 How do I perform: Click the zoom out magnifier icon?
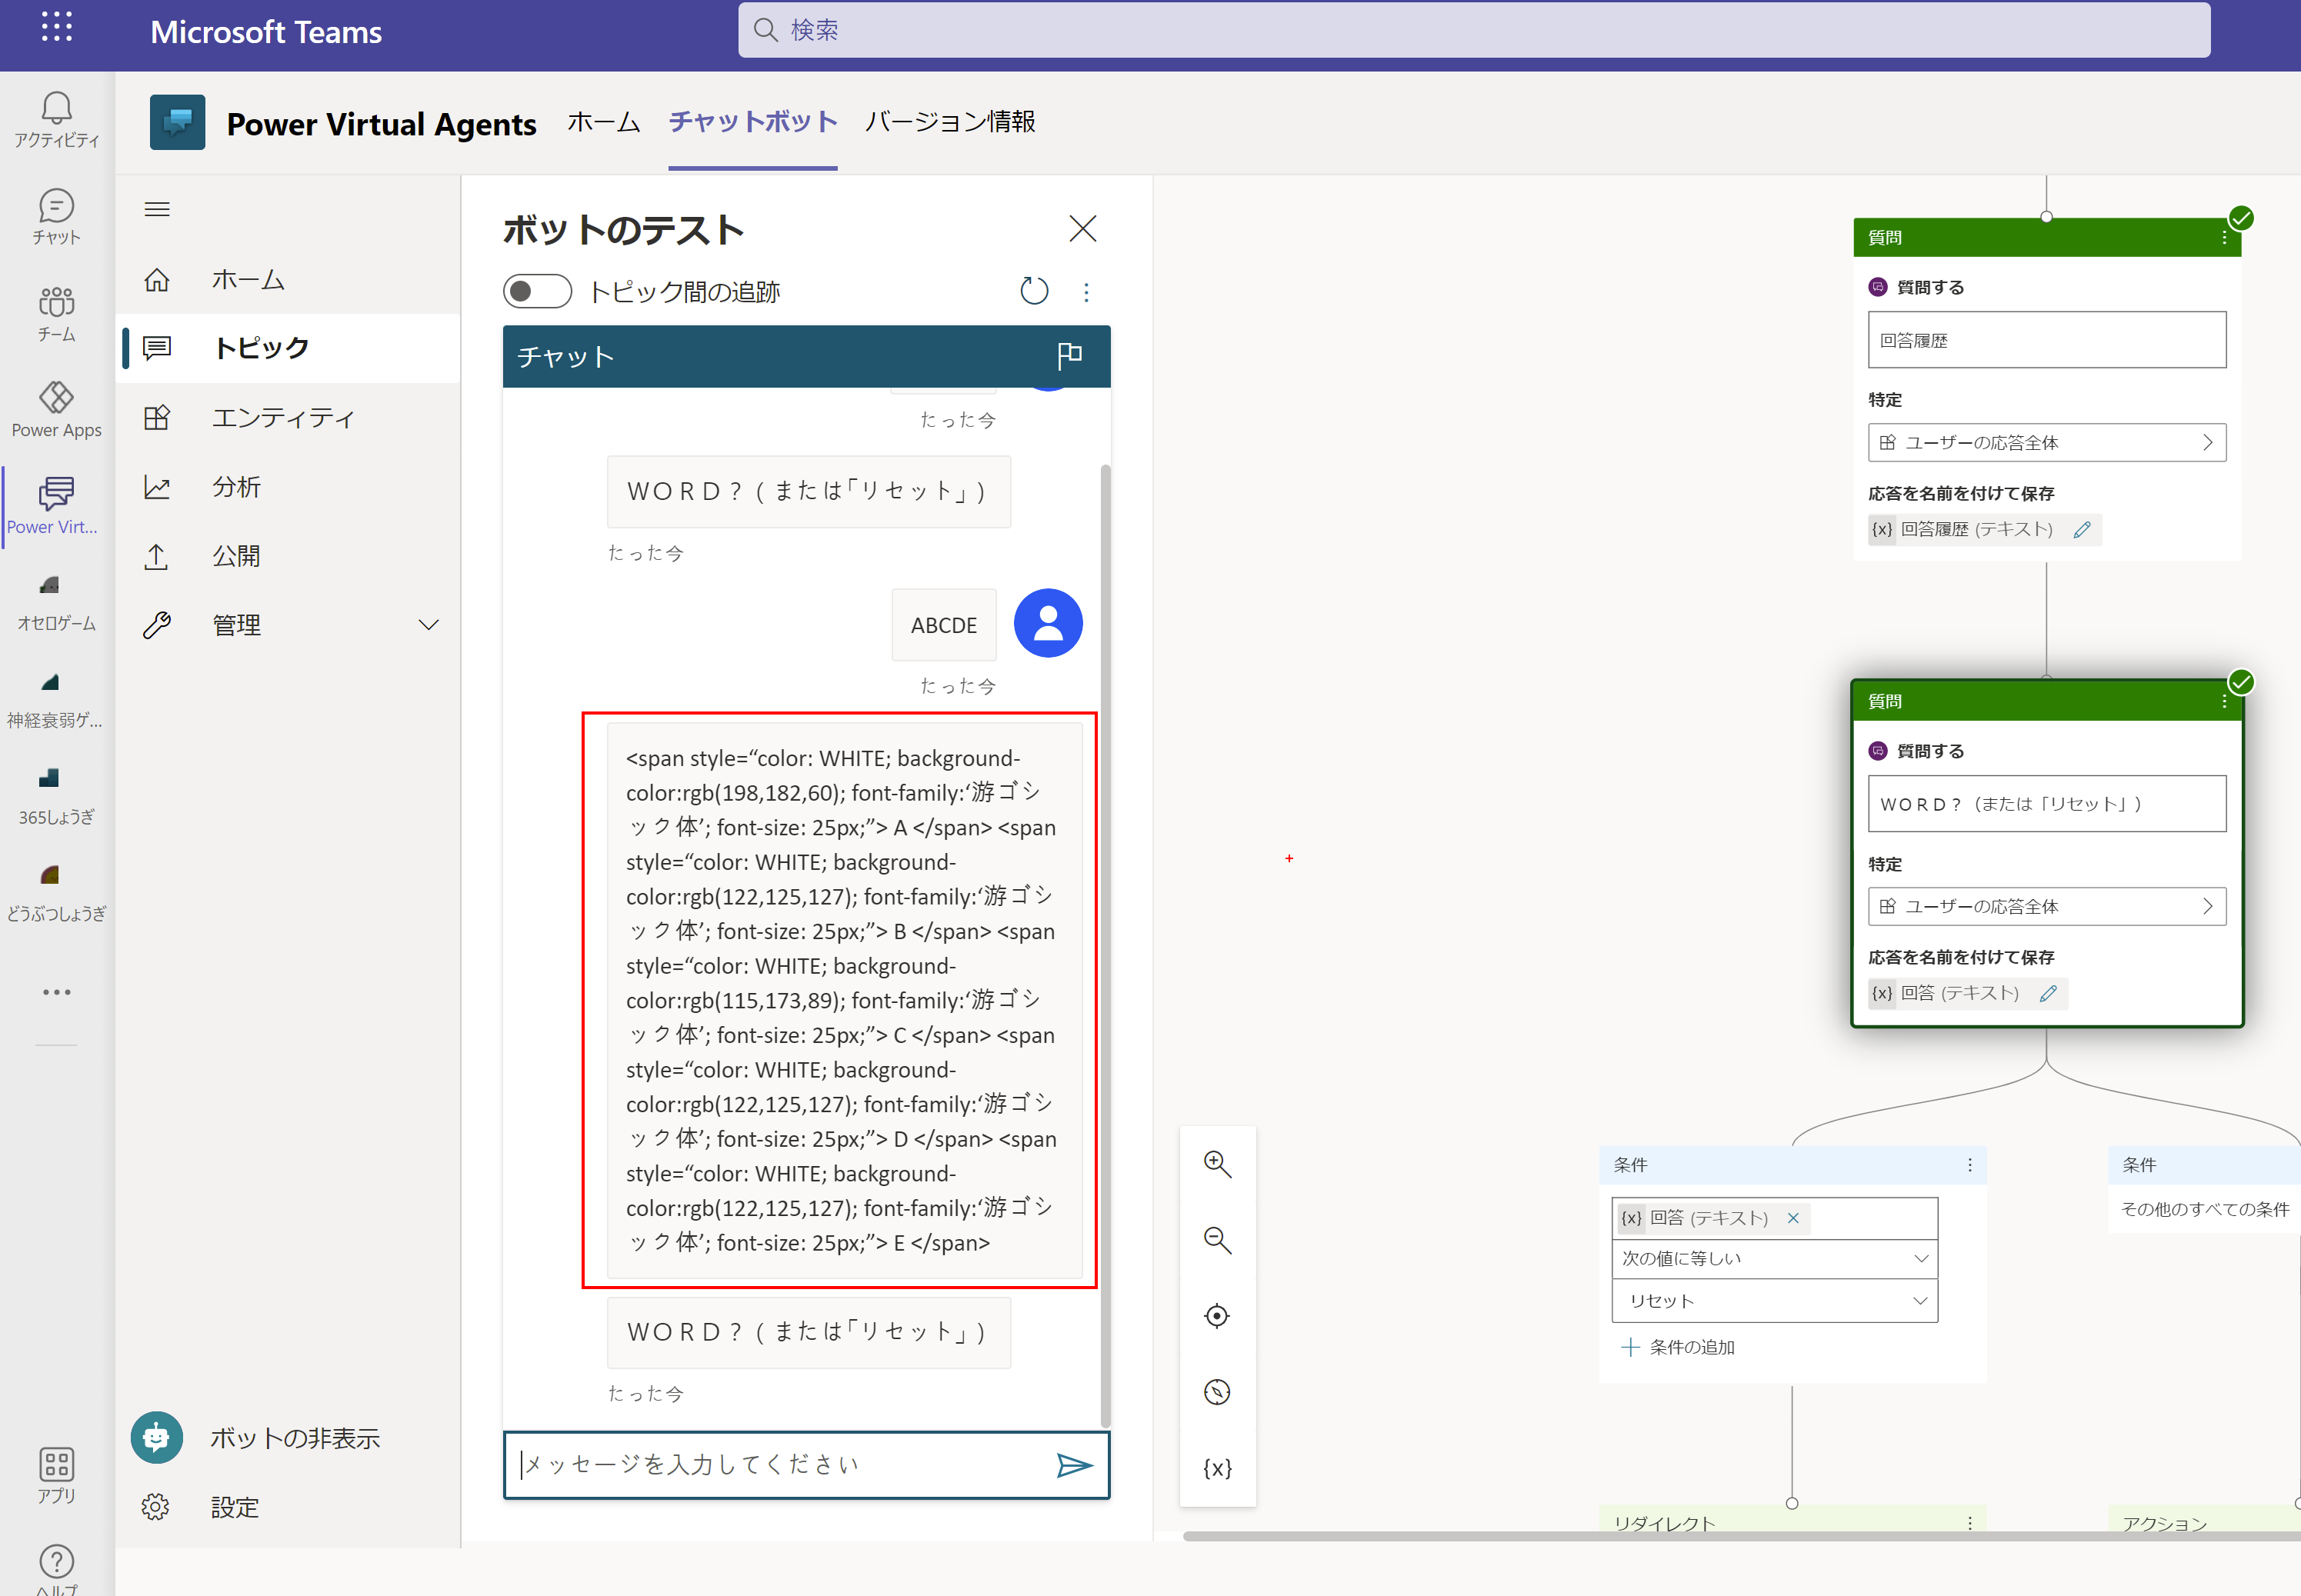click(x=1217, y=1240)
